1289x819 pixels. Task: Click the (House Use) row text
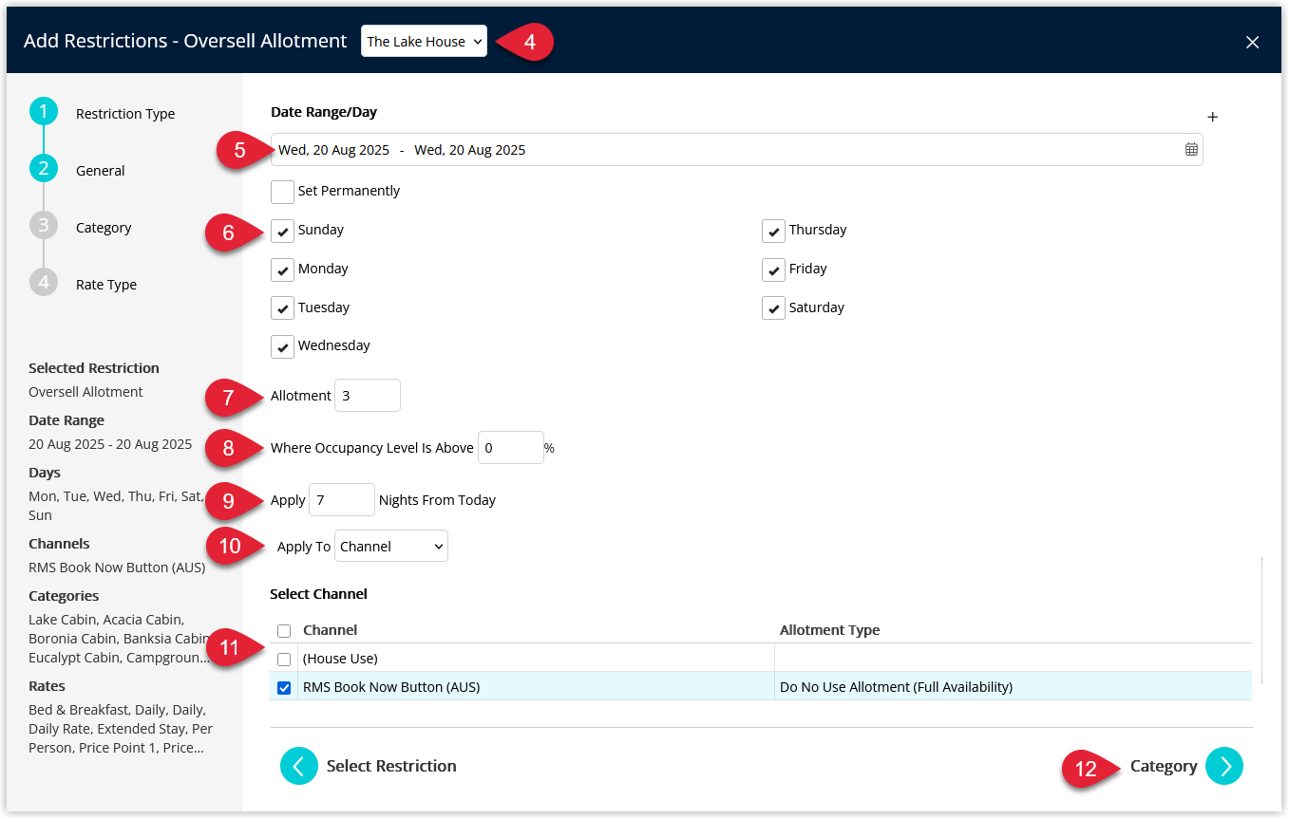(340, 659)
